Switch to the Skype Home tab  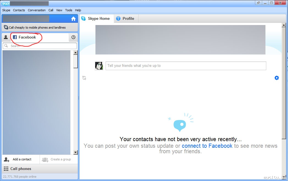click(x=97, y=18)
